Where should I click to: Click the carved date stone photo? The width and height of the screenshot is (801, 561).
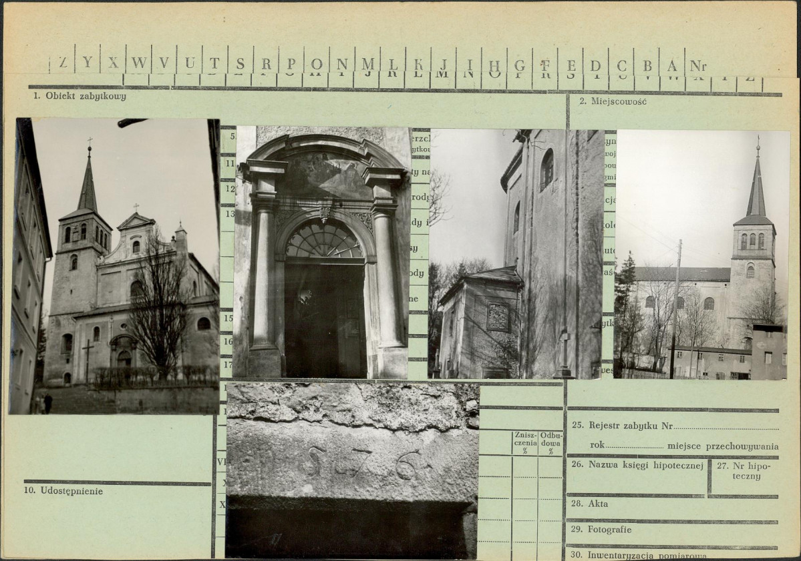(352, 470)
